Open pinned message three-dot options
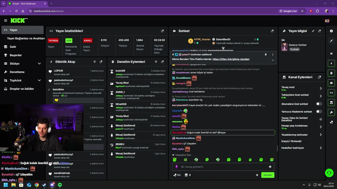The image size is (337, 189). pyautogui.click(x=272, y=55)
